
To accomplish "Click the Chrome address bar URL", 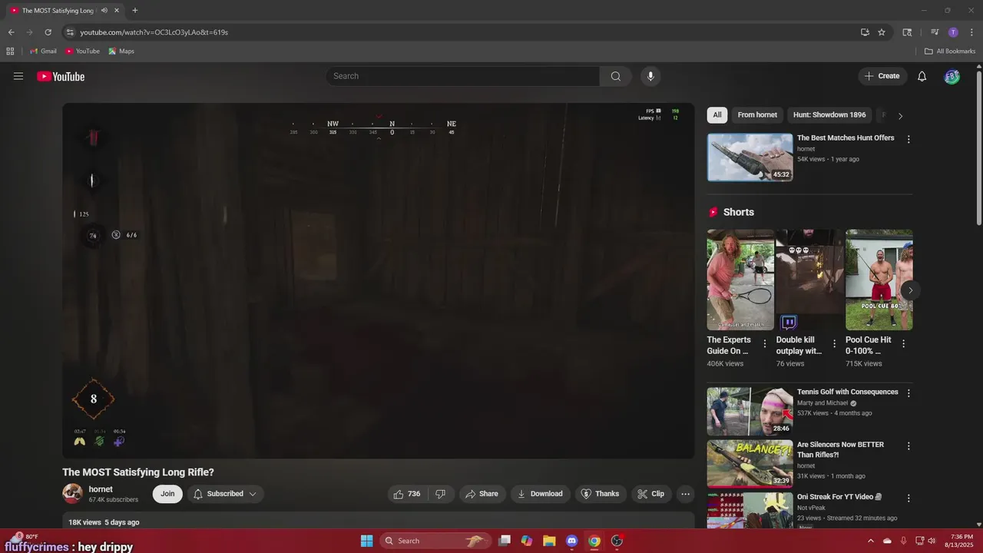I will 154,32.
